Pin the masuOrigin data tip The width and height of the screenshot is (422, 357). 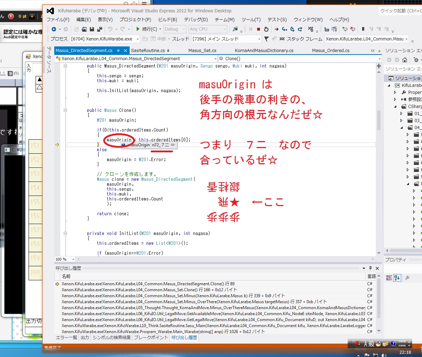(x=173, y=145)
